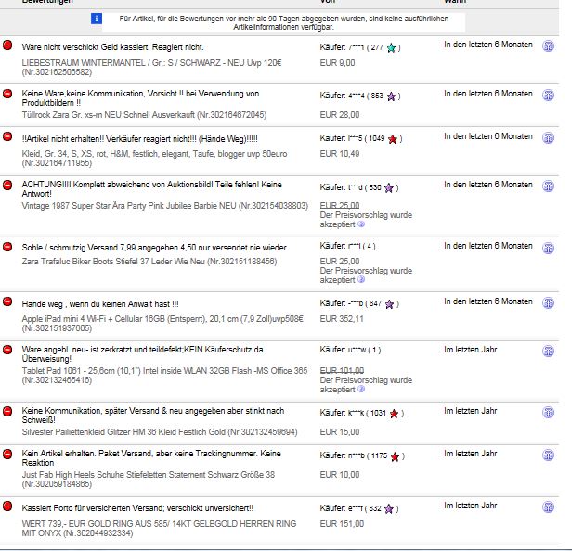Click negative rating icon for 'ACHTUNG!!!! Komplett abweichend'
The height and width of the screenshot is (551, 572).
click(x=7, y=185)
